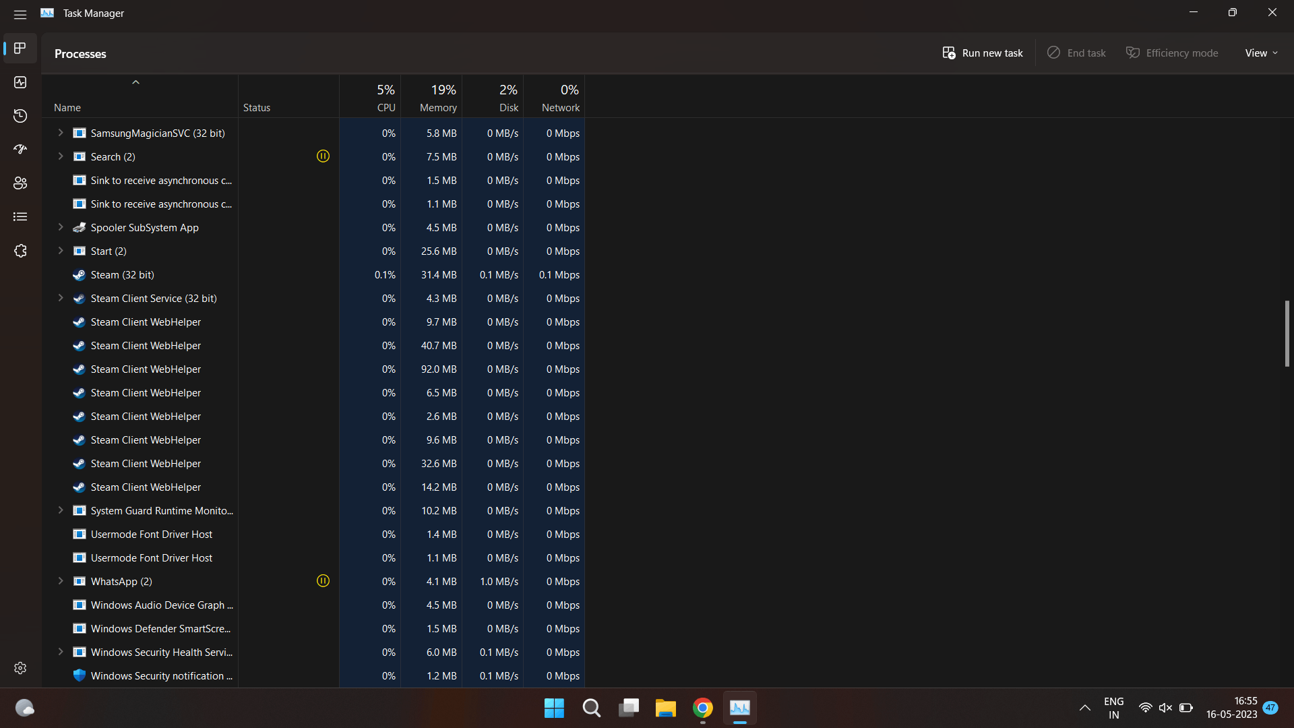The height and width of the screenshot is (728, 1294).
Task: Go to Startup apps page
Action: (x=20, y=150)
